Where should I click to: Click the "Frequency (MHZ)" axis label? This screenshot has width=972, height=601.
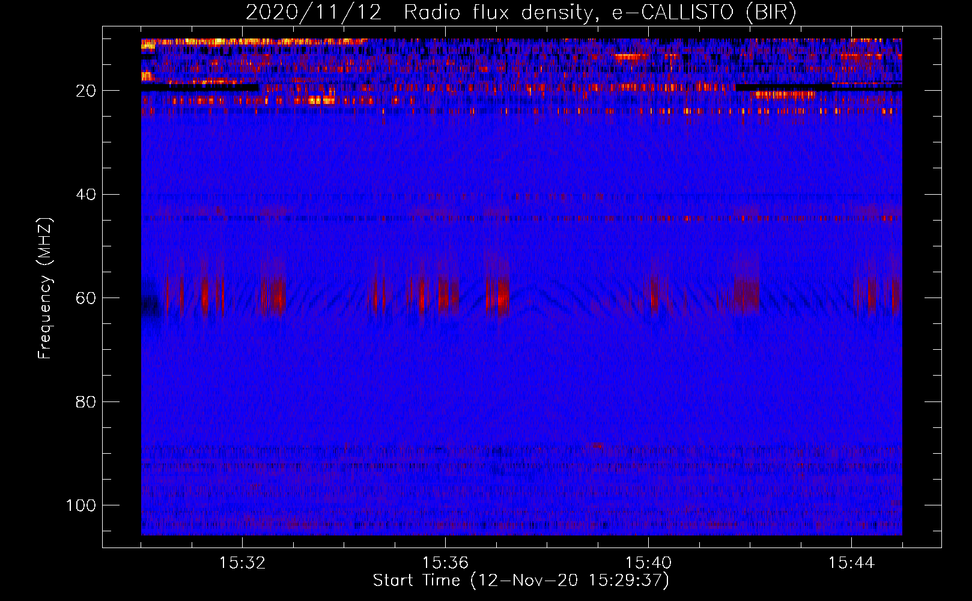pos(45,288)
